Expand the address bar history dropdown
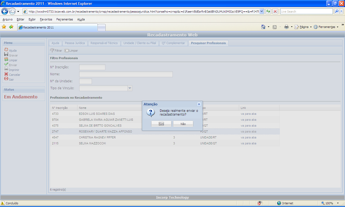 [261, 11]
